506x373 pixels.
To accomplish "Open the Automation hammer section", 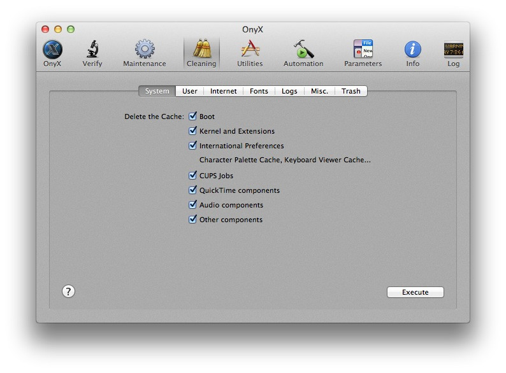I will (x=303, y=53).
